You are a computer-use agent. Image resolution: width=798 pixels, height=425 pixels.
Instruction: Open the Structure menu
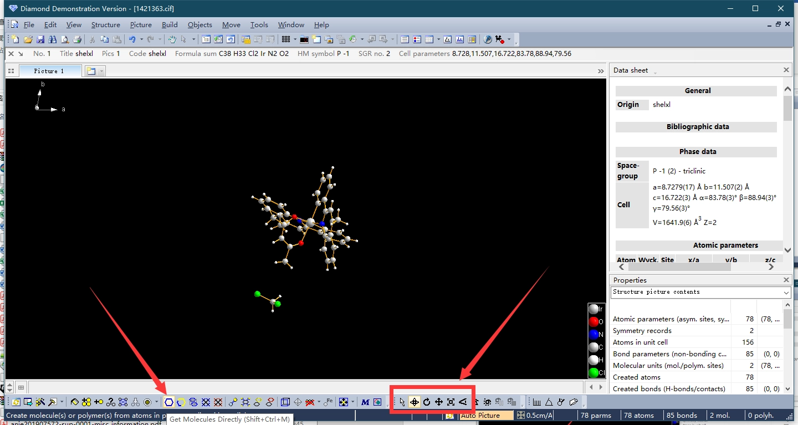[x=105, y=24]
